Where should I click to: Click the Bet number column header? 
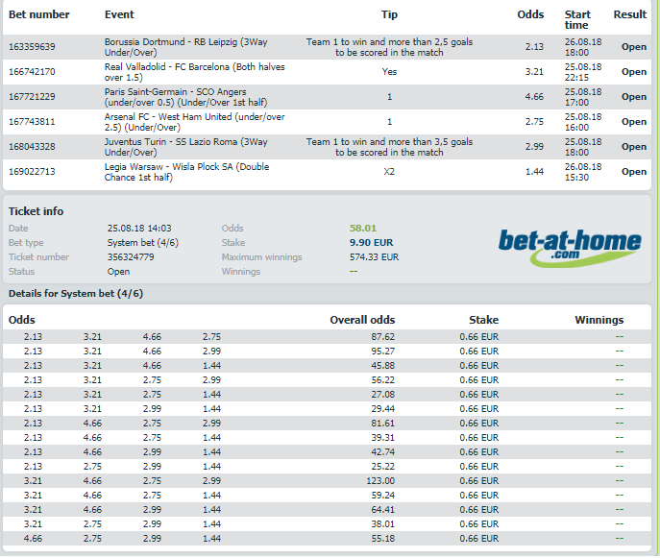click(39, 14)
